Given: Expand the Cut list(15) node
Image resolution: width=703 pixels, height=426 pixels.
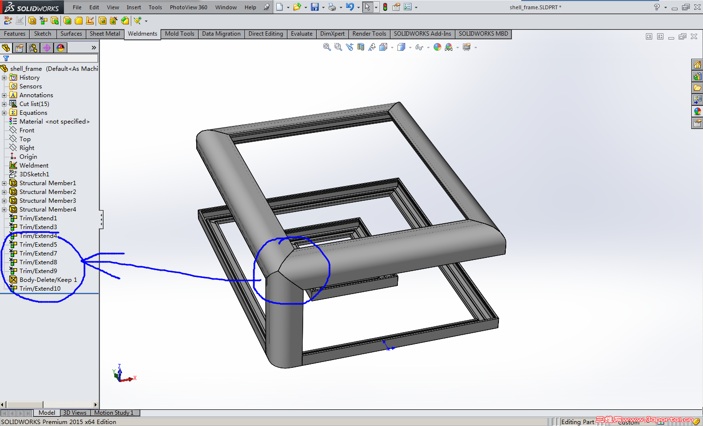Looking at the screenshot, I should (4, 104).
